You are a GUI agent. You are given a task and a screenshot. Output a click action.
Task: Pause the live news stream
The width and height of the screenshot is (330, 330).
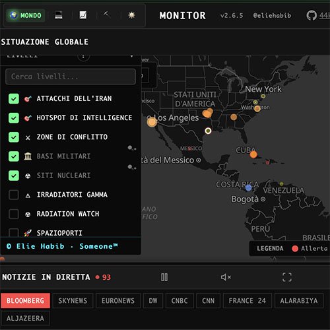(x=164, y=277)
